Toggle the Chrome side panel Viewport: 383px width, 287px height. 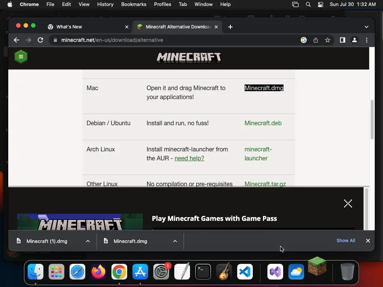point(343,40)
